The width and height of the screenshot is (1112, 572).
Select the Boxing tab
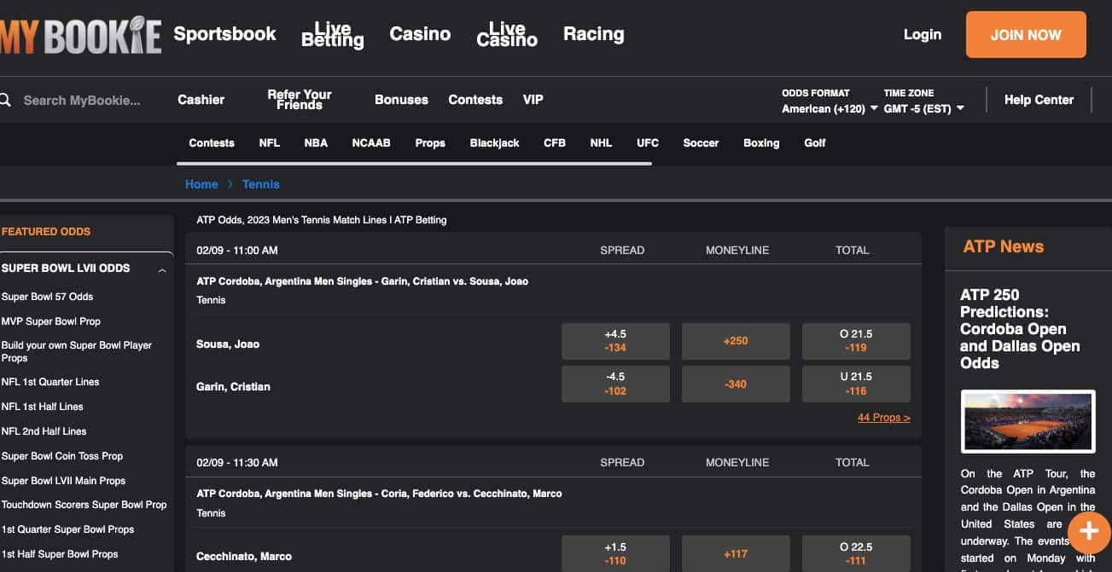[761, 143]
